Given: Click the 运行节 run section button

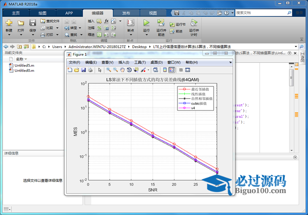Looking at the screenshot, I should (x=177, y=25).
